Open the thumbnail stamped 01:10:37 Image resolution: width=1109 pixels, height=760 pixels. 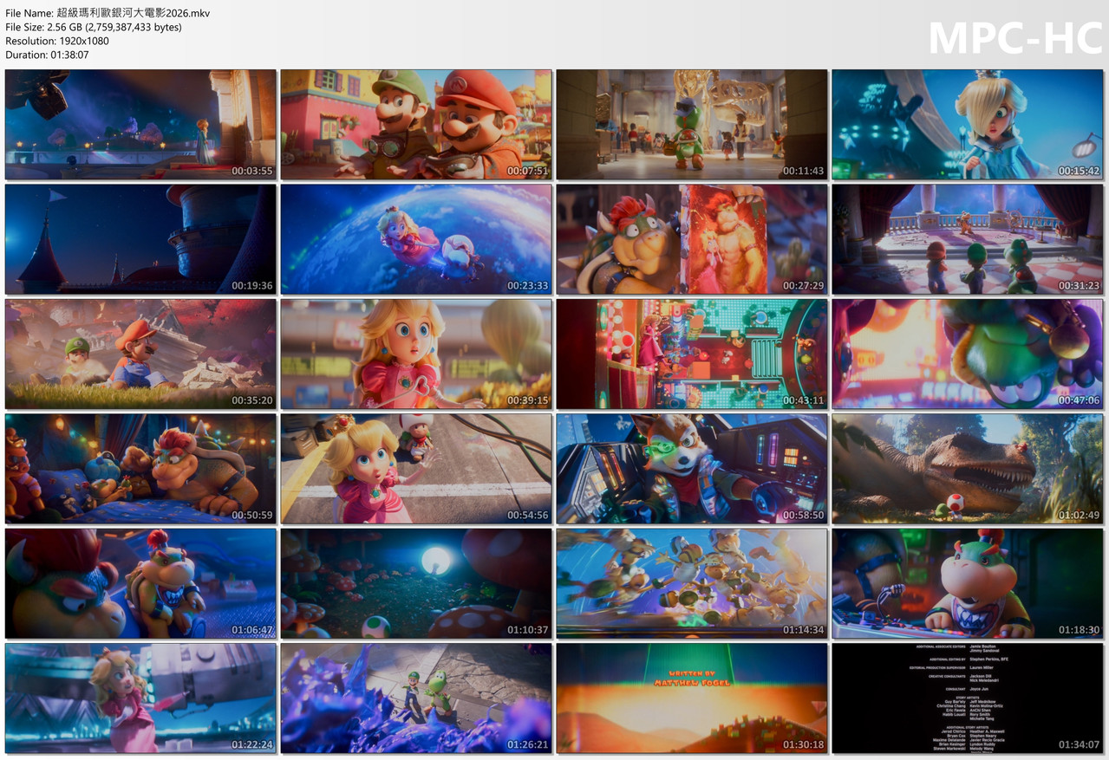click(x=416, y=583)
